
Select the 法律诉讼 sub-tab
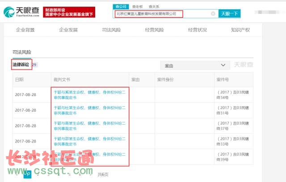tap(21, 65)
